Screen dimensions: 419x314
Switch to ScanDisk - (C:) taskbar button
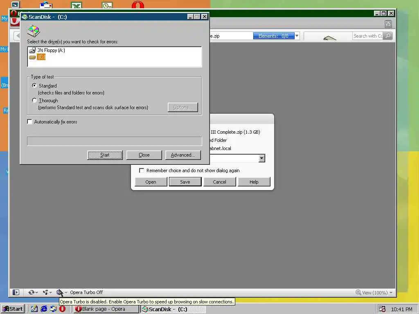(x=173, y=309)
